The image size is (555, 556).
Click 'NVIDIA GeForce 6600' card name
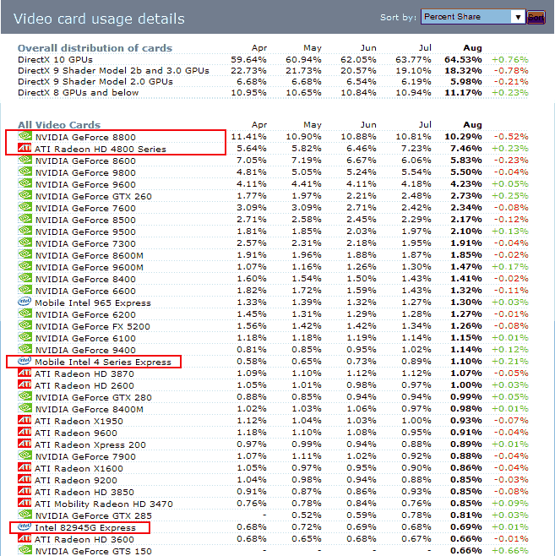pos(85,291)
